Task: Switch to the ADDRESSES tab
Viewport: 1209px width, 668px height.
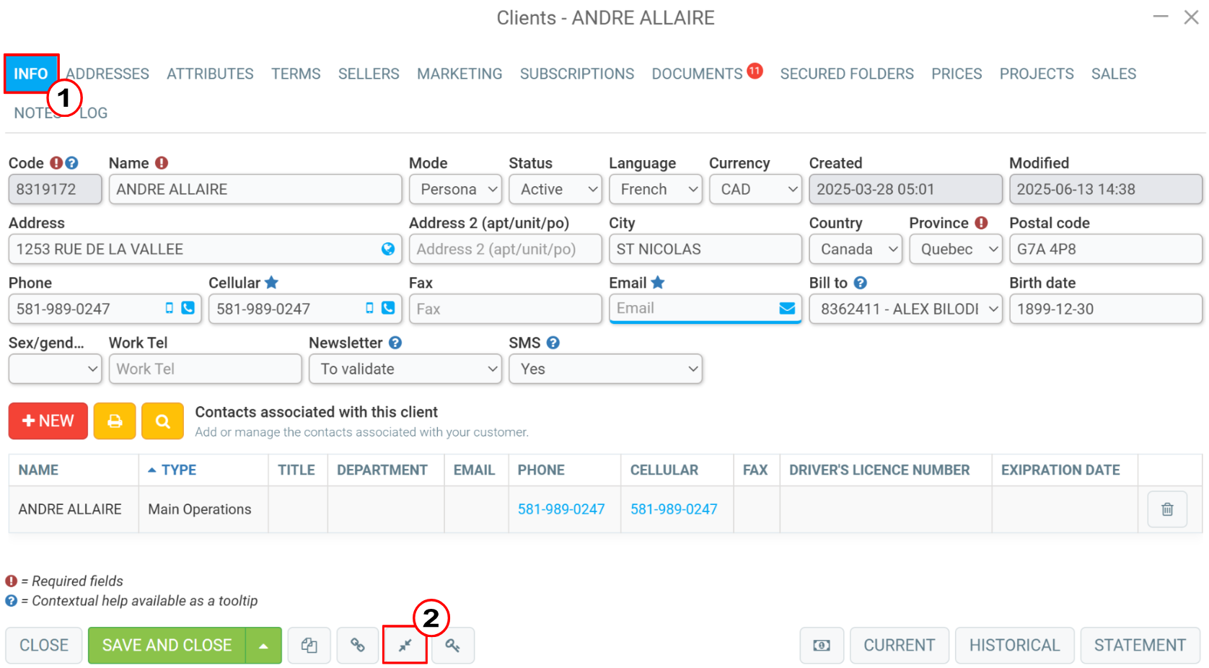Action: tap(107, 74)
